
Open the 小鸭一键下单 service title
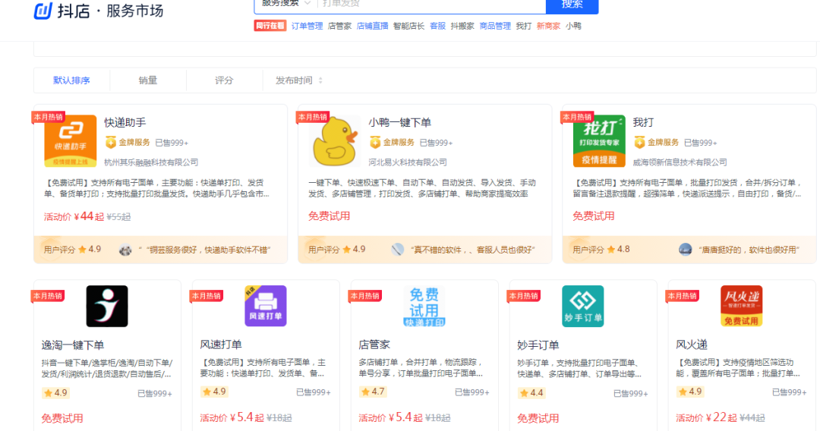coord(400,123)
